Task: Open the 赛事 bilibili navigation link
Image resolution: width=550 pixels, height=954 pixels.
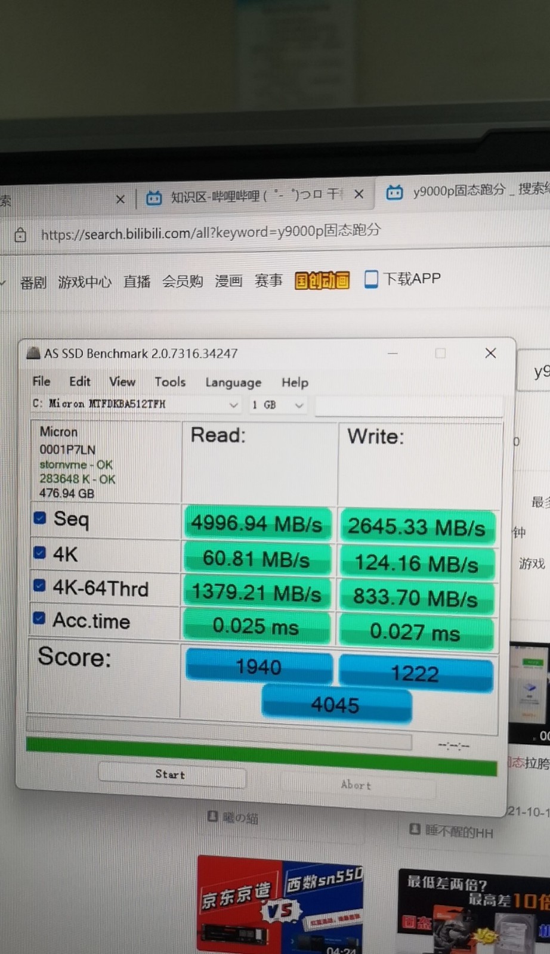Action: (268, 280)
